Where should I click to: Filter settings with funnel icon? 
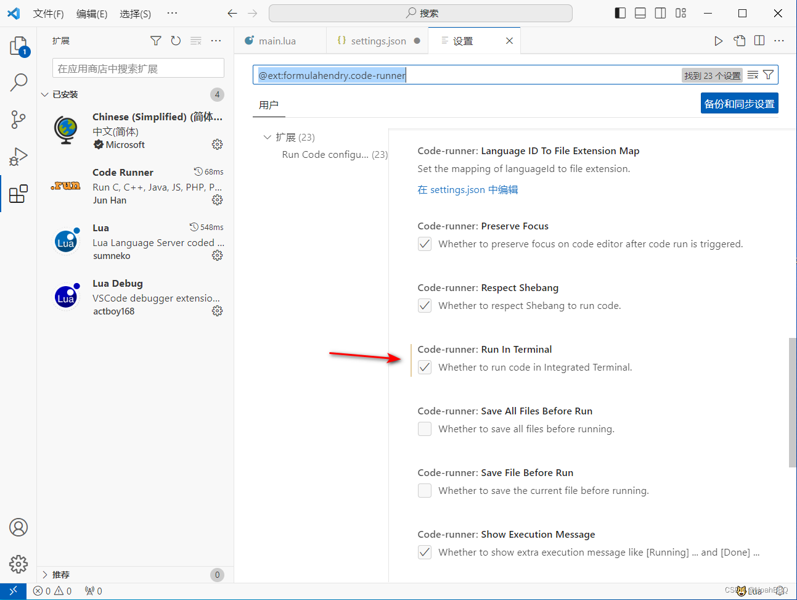768,75
